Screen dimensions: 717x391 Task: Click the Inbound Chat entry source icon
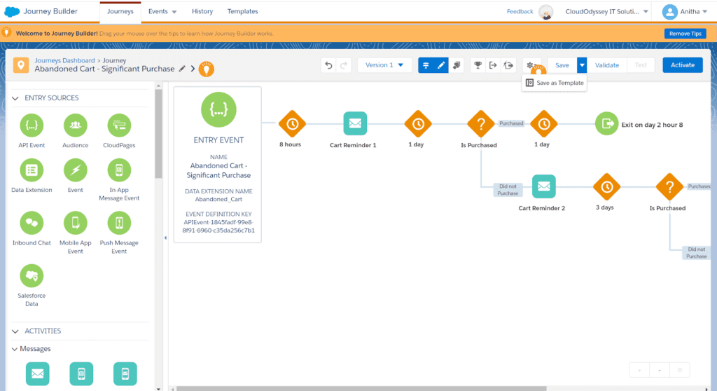[32, 224]
